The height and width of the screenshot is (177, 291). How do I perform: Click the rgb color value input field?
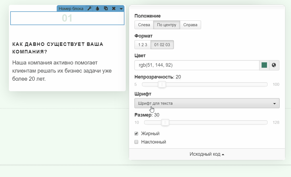[x=197, y=65]
